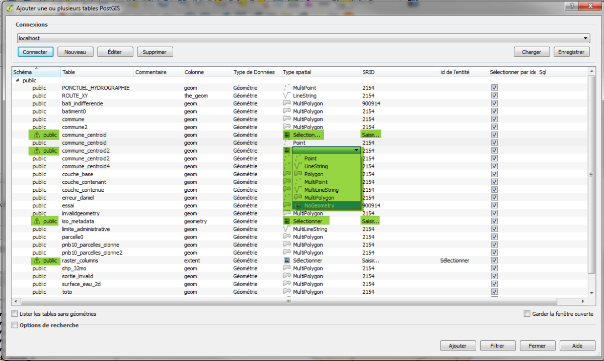Open Sélectionner spatial type for raster_columns
Image resolution: width=604 pixels, height=361 pixels.
[308, 261]
